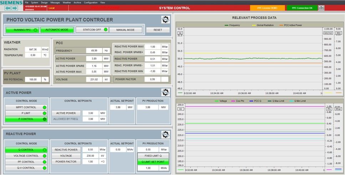The width and height of the screenshot is (345, 175).
Task: Click voltage setpoint value 230,00
Action: (x=90, y=156)
